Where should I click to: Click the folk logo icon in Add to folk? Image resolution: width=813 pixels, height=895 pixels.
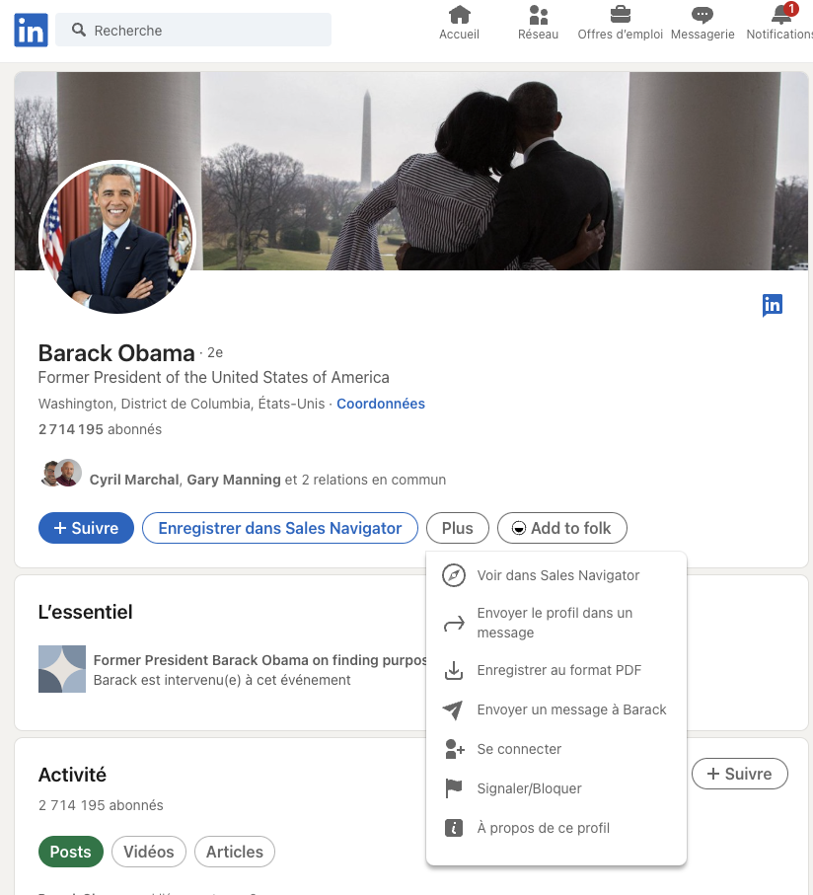519,529
